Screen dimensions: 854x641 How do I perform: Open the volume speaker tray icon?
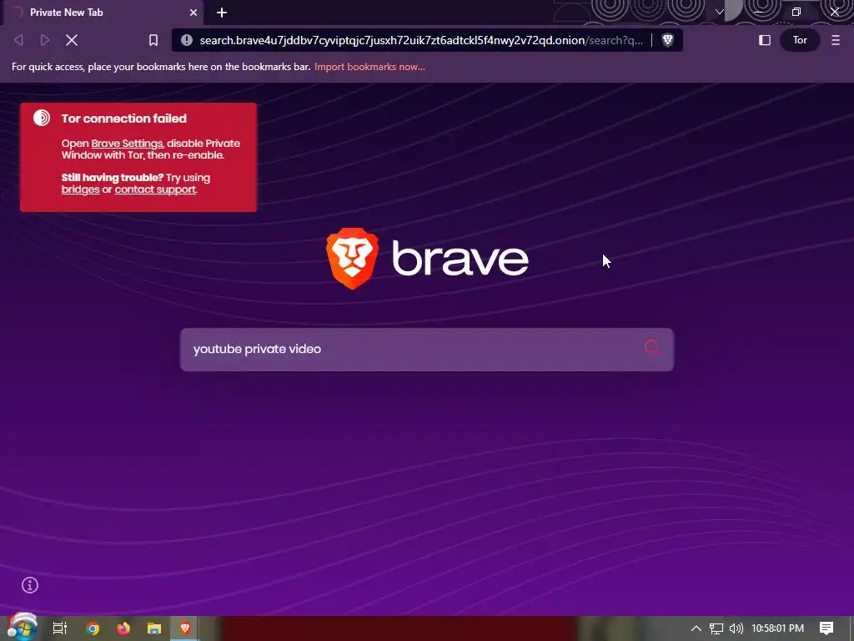point(736,628)
